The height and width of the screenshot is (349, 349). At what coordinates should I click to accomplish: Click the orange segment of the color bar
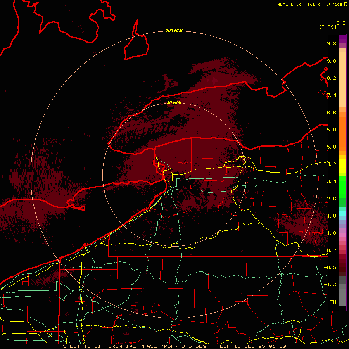point(342,134)
